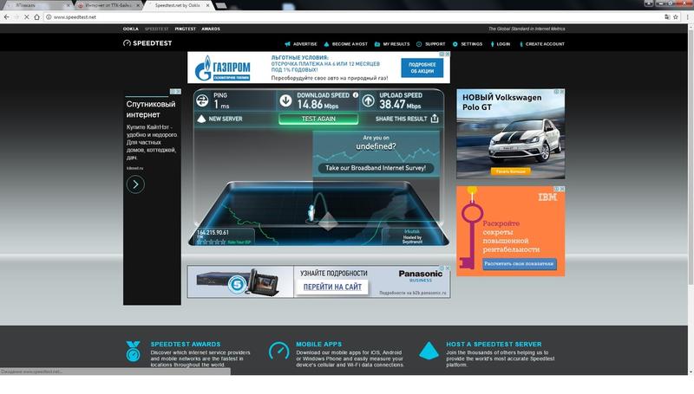
Task: Switch to the Awards tab
Action: coord(211,29)
